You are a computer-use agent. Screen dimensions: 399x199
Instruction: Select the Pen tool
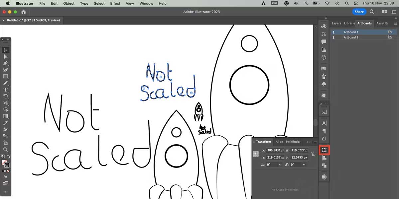click(x=6, y=63)
